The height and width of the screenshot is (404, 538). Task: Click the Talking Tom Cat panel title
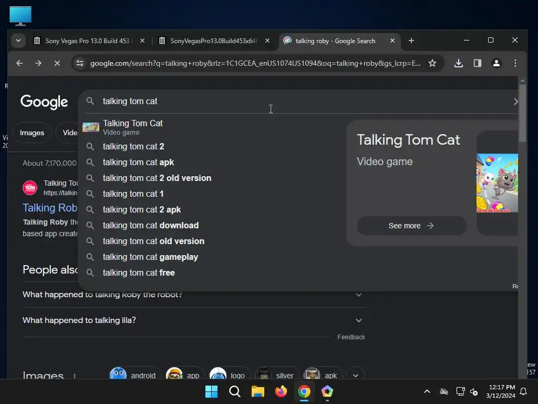408,140
